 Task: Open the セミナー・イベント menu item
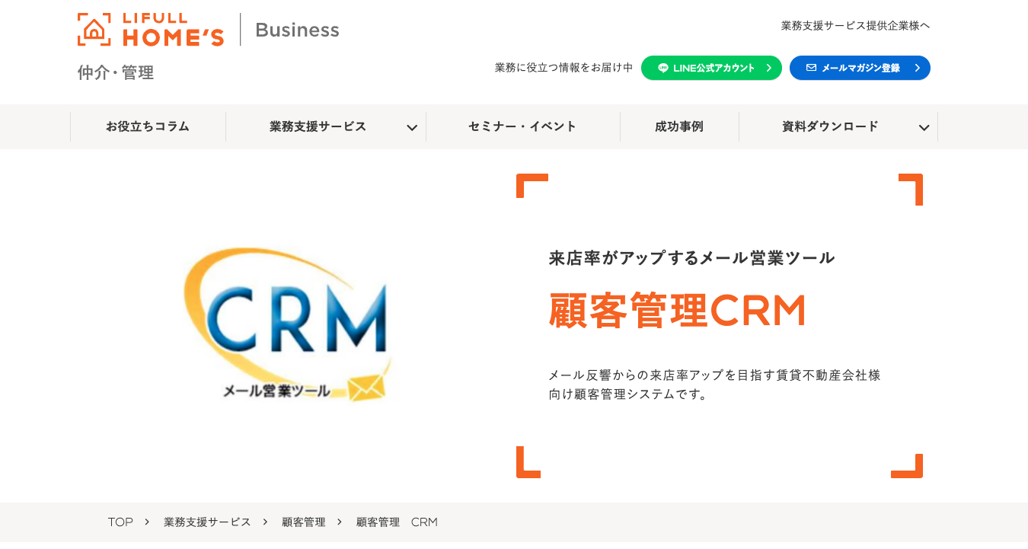click(522, 126)
